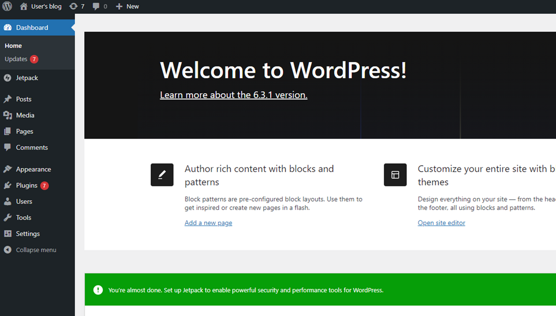Screen dimensions: 556x316
Task: Click the layout icon tile for site customization
Action: coord(395,175)
